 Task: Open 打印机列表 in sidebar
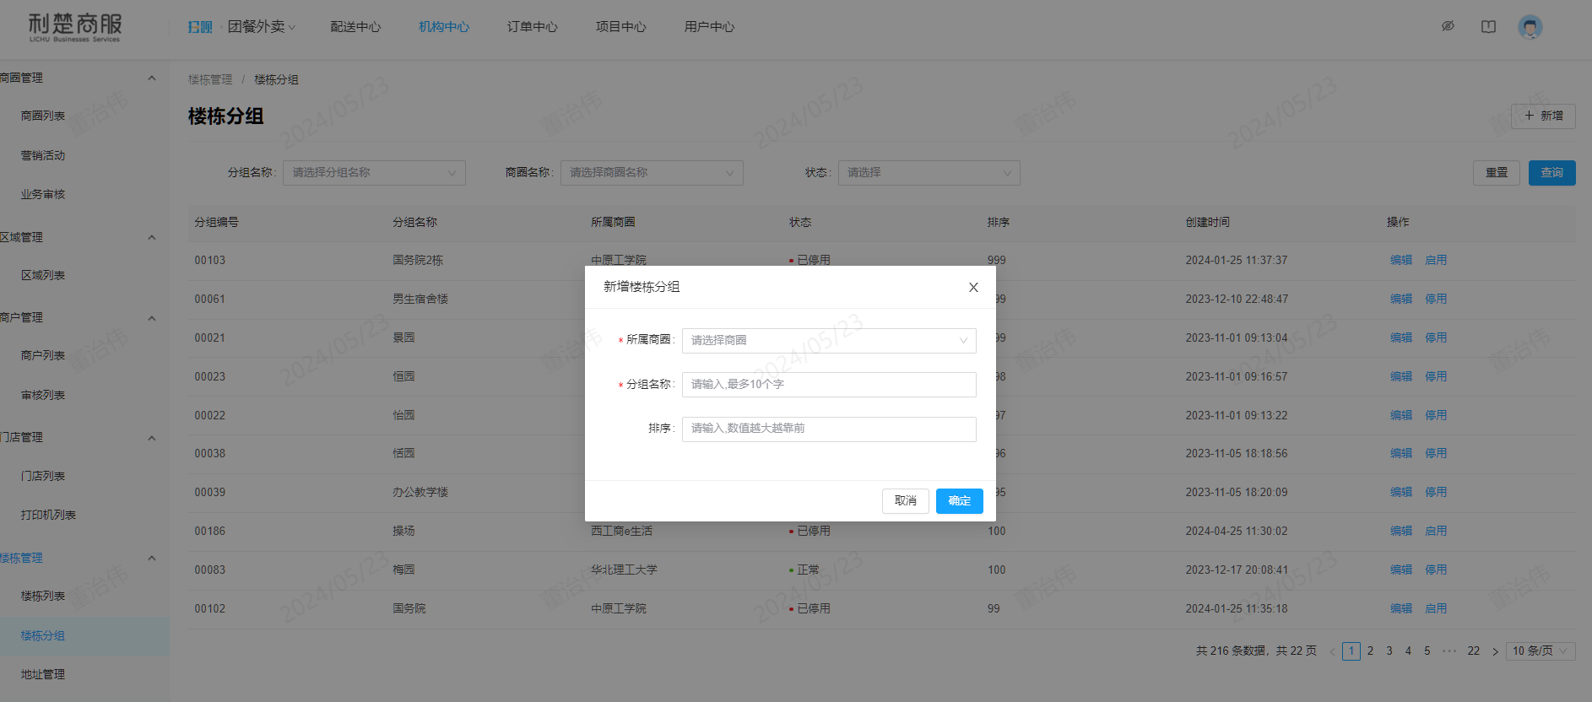point(48,515)
